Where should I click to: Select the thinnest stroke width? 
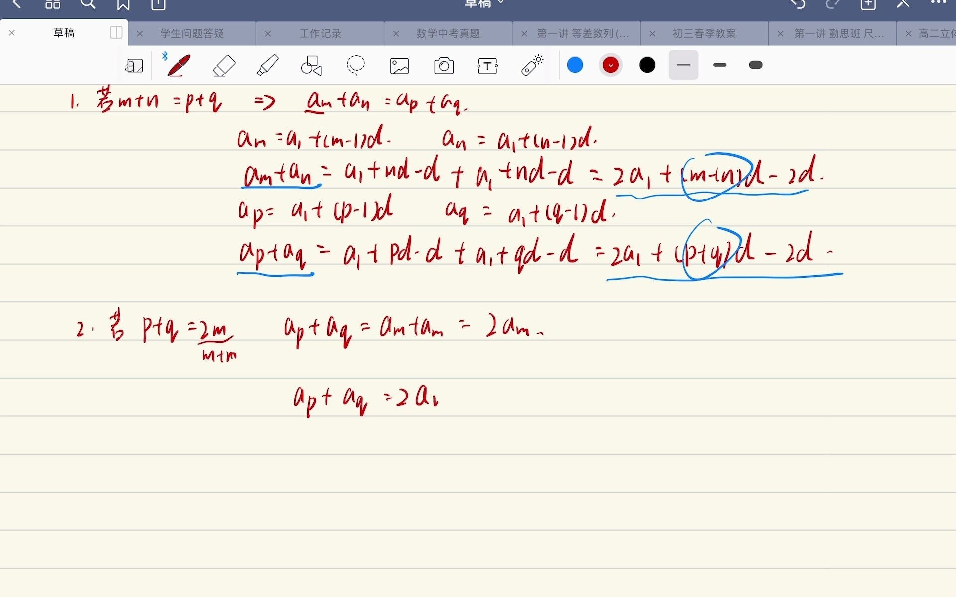pos(683,65)
